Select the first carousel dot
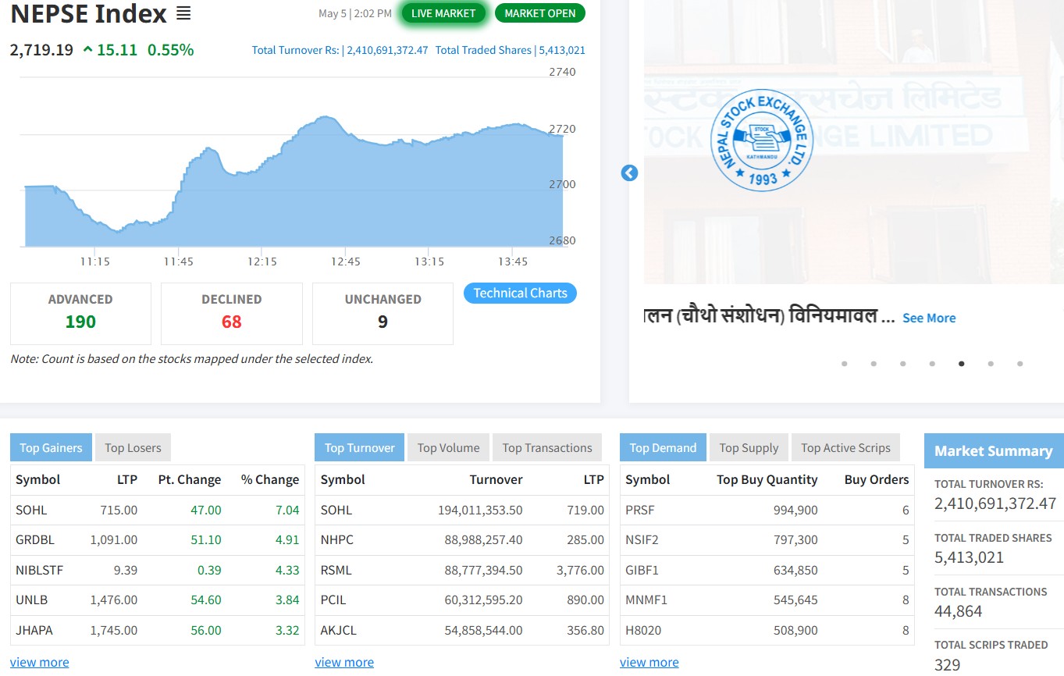This screenshot has height=676, width=1064. coord(844,364)
